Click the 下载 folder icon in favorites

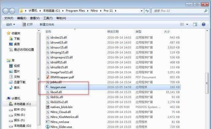(11, 39)
